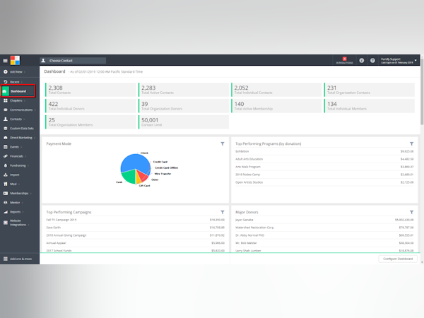Viewport: 424px width, 318px height.
Task: Open the red Interactions notification icon
Action: point(345,59)
